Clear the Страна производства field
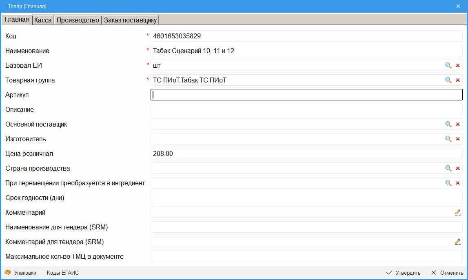 (x=458, y=168)
